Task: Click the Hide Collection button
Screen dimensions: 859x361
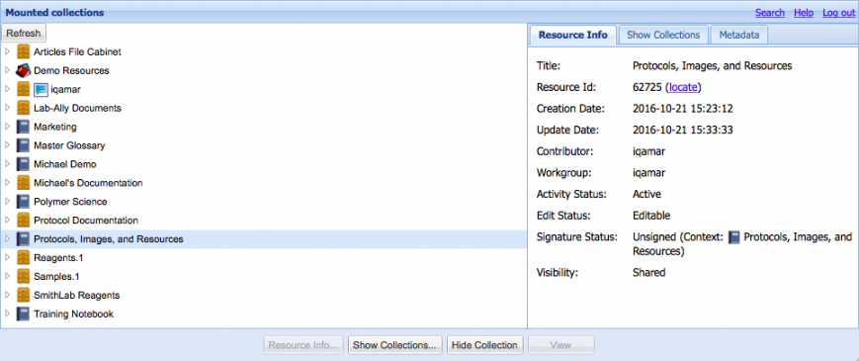Action: click(x=484, y=345)
